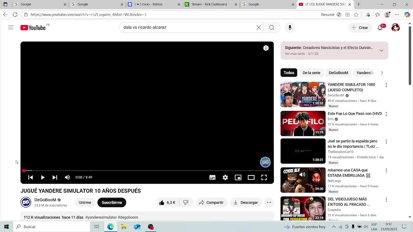
Task: Download the video with Descargar
Action: point(246,202)
